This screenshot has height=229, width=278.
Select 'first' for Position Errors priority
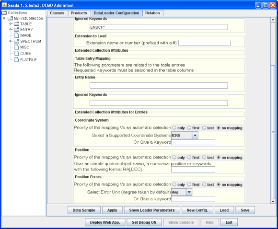coord(189,184)
